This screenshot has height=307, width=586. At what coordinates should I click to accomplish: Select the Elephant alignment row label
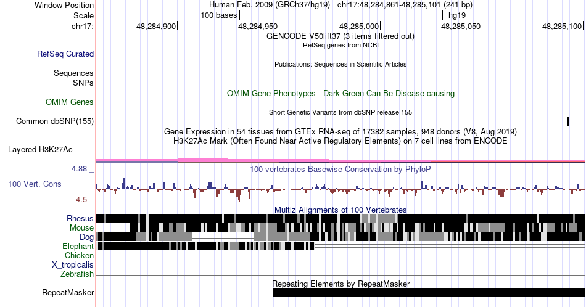click(x=78, y=246)
